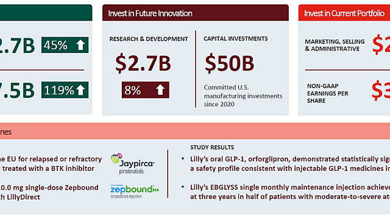Click the $50B capital investments figure
This screenshot has width=390, height=219.
[x=229, y=63]
